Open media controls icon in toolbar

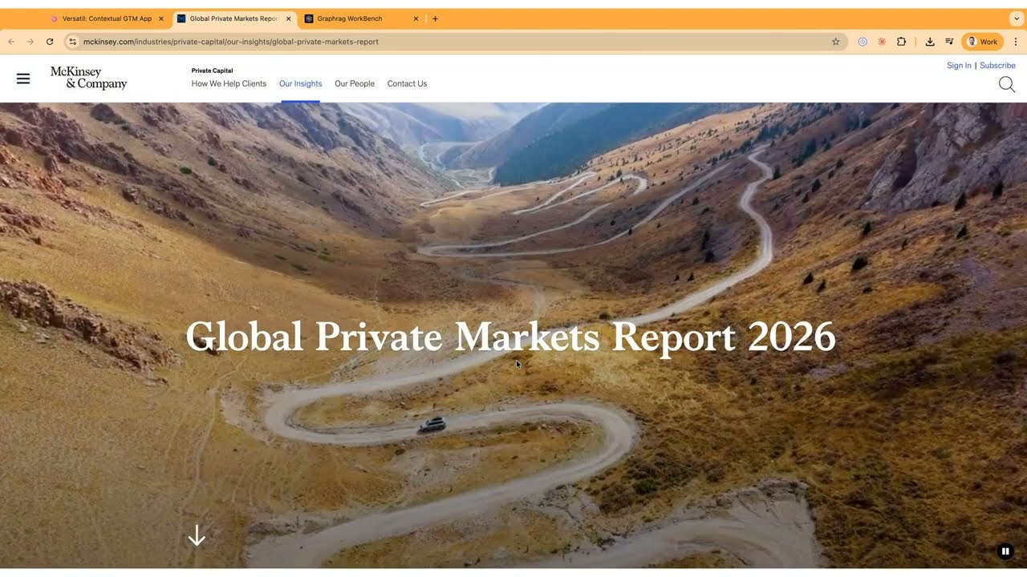click(x=949, y=42)
